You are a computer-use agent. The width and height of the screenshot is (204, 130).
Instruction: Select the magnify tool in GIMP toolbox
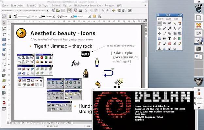click(x=170, y=28)
